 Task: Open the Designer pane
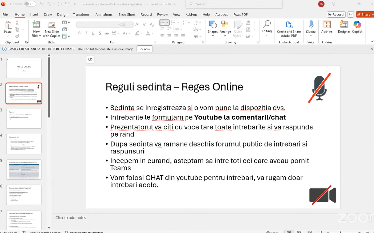(344, 27)
